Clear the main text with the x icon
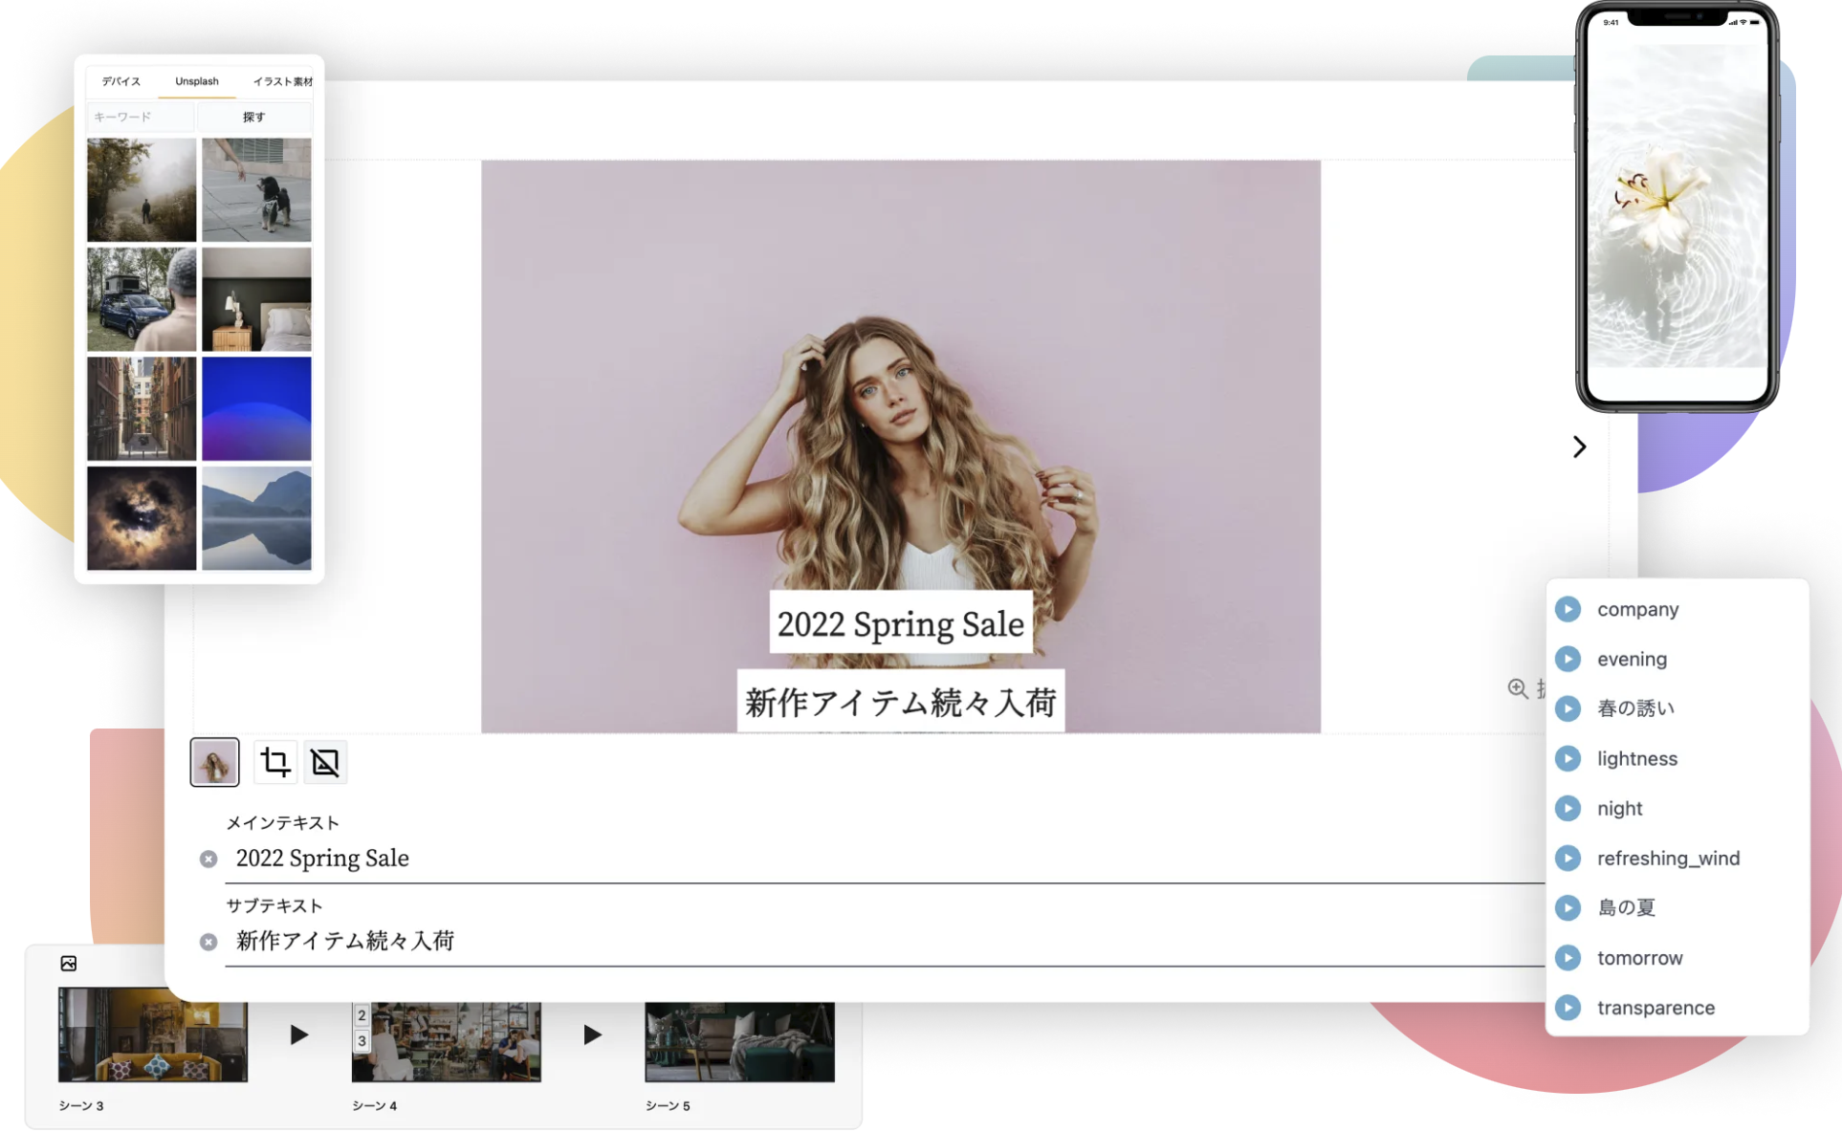The height and width of the screenshot is (1132, 1842). point(208,859)
